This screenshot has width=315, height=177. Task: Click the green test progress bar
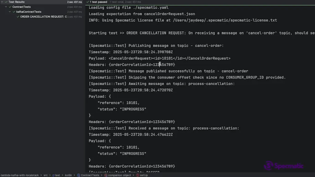[x=200, y=4]
